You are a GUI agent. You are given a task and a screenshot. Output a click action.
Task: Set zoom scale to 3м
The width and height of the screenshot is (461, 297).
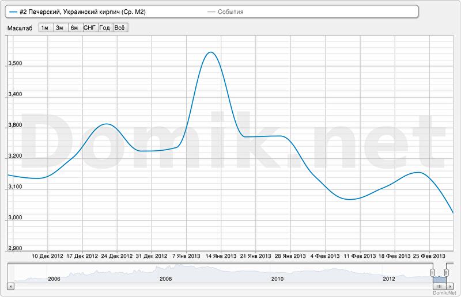point(59,27)
